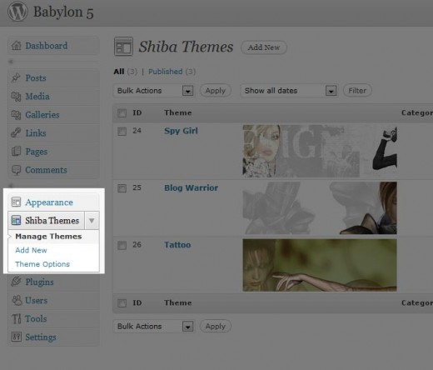Click ID value 24
This screenshot has height=370, width=433.
point(137,131)
